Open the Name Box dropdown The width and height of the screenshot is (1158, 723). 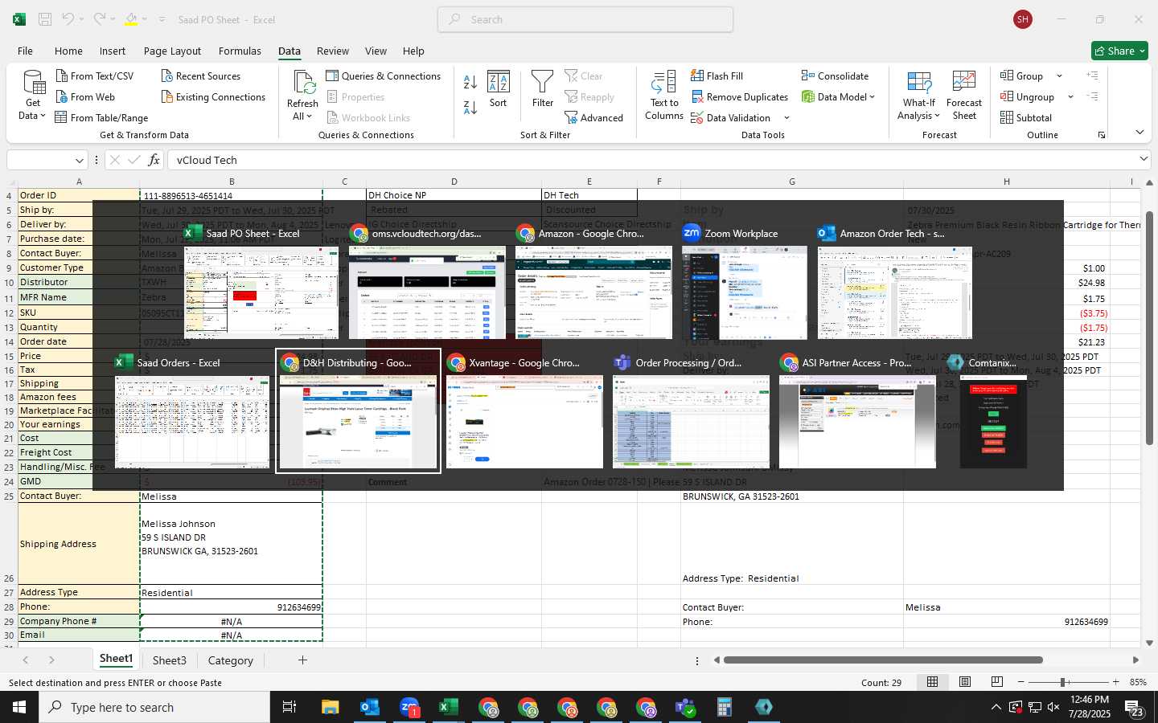point(79,160)
